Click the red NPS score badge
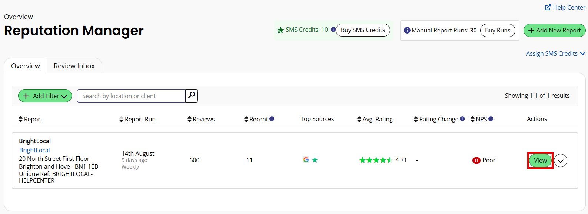The width and height of the screenshot is (588, 214). [476, 160]
